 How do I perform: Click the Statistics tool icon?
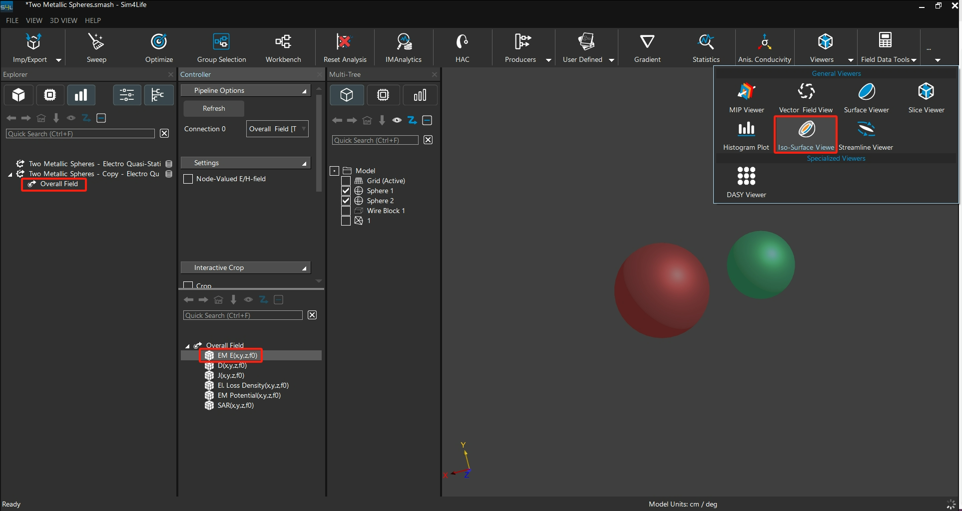click(x=706, y=47)
